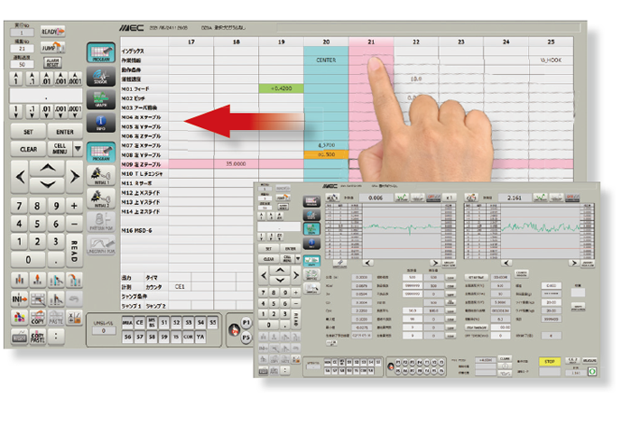Screen dimensions: 622x435
Task: Toggle the MIA button in program window
Action: point(127,323)
